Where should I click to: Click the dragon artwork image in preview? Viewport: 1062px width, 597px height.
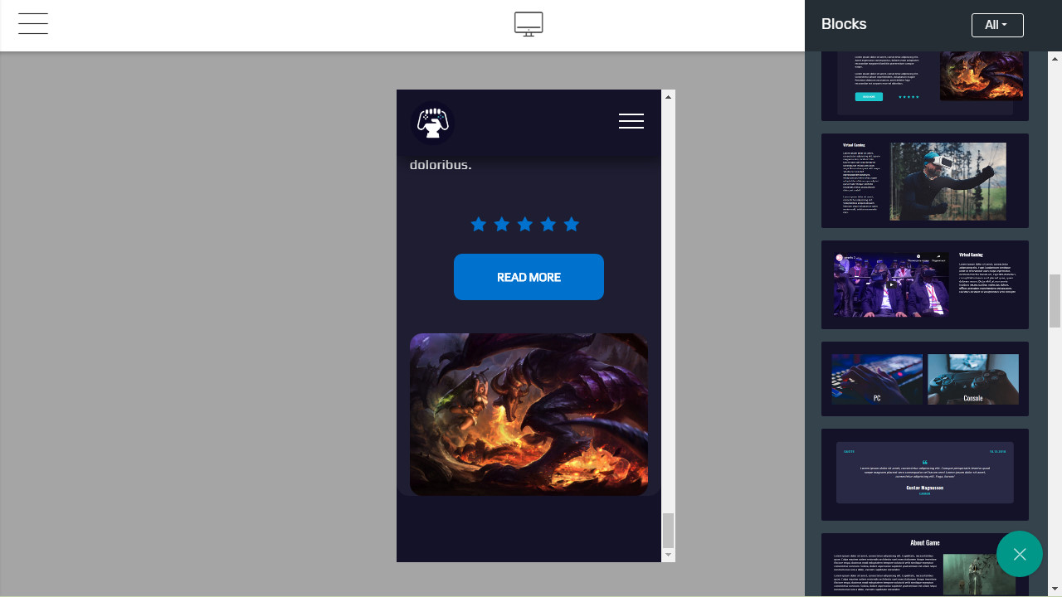[529, 414]
